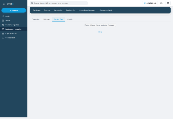Open Contabilidad section

coord(14,38)
